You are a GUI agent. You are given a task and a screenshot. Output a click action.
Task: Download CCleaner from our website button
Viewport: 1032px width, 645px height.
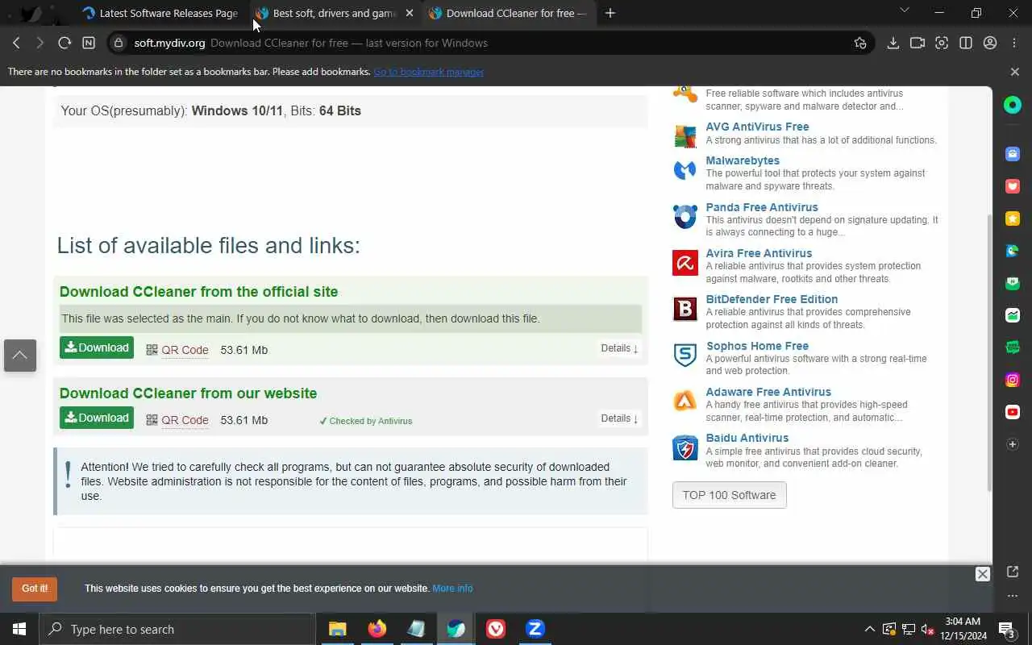pos(97,418)
